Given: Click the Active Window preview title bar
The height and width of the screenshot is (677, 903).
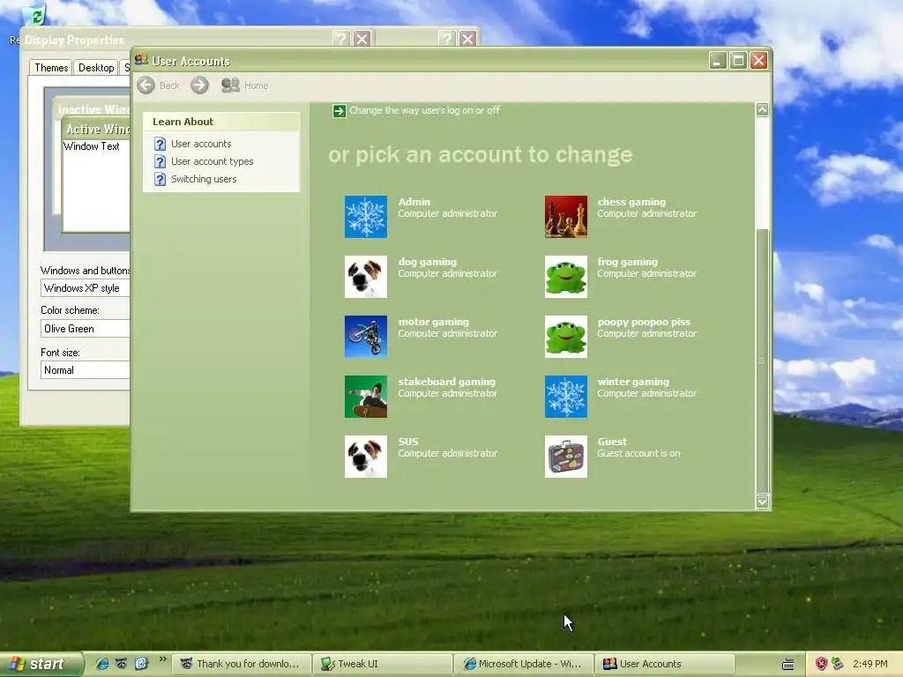Looking at the screenshot, I should click(x=97, y=129).
